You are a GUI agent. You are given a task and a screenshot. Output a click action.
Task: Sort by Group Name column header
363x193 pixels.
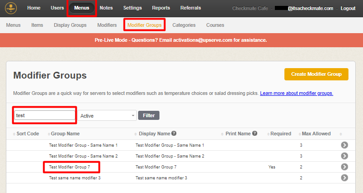(65, 134)
